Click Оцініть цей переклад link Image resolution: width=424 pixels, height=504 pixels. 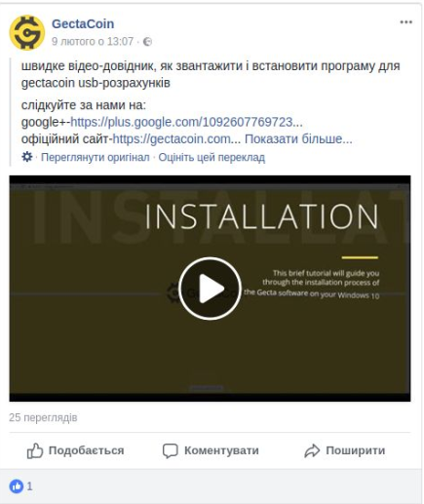[x=212, y=157]
